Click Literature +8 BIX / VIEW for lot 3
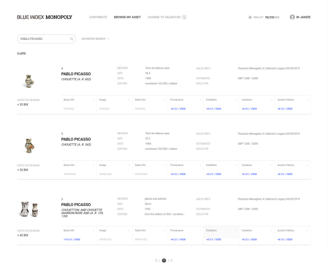This screenshot has height=276, width=328. coord(249,239)
